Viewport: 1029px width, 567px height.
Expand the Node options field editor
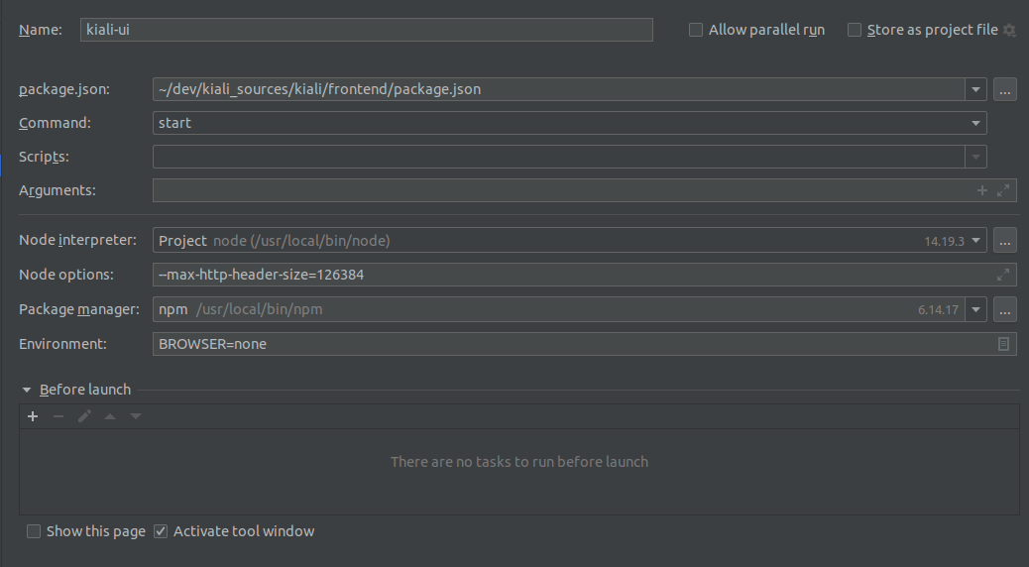coord(1003,275)
